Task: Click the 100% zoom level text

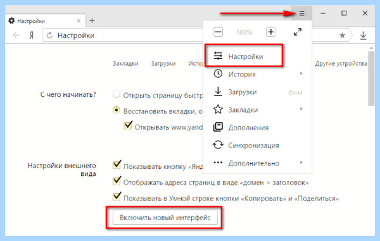Action: tap(244, 32)
